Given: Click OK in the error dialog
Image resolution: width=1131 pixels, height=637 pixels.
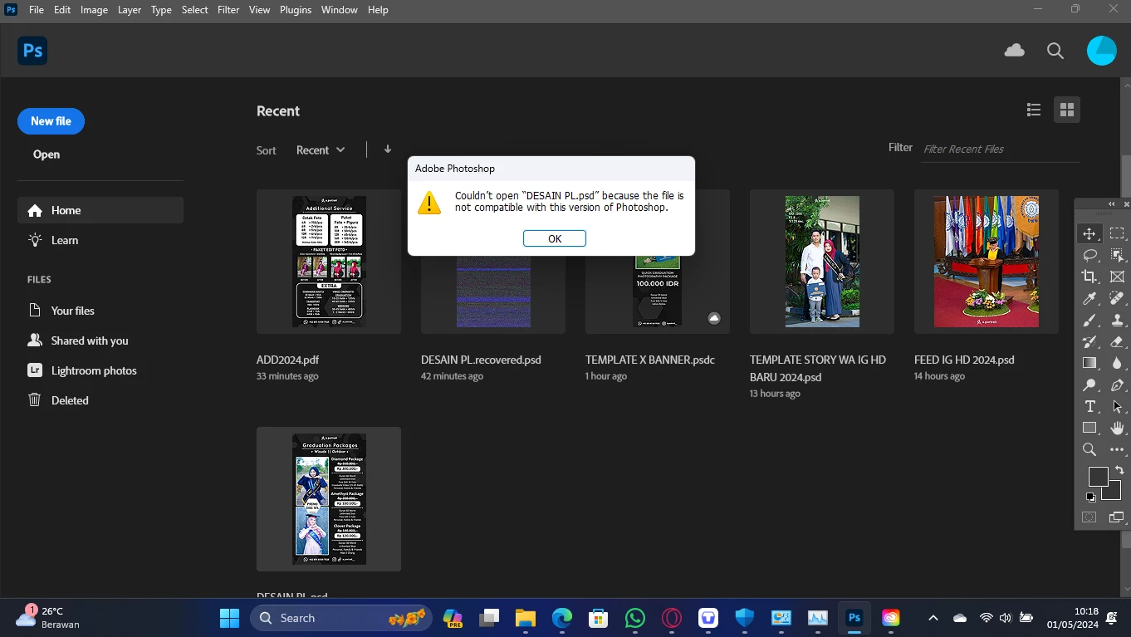Looking at the screenshot, I should 555,238.
